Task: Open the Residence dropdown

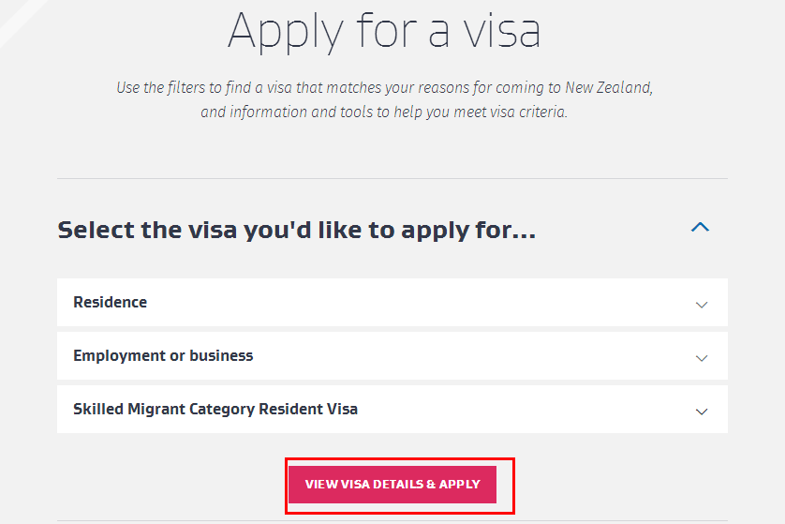Action: 392,303
